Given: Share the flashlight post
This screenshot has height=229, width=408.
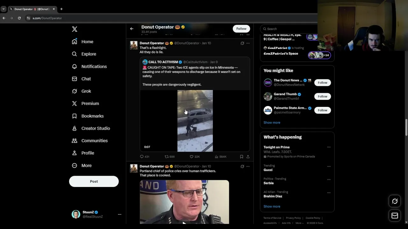Looking at the screenshot, I should 248,156.
